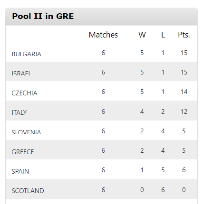Click Italy's 4 wins cell
This screenshot has width=203, height=204.
coord(142,111)
